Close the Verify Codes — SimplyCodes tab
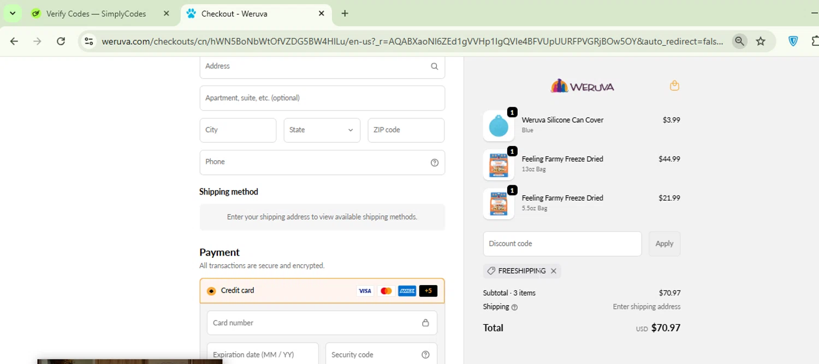This screenshot has width=819, height=364. 167,14
